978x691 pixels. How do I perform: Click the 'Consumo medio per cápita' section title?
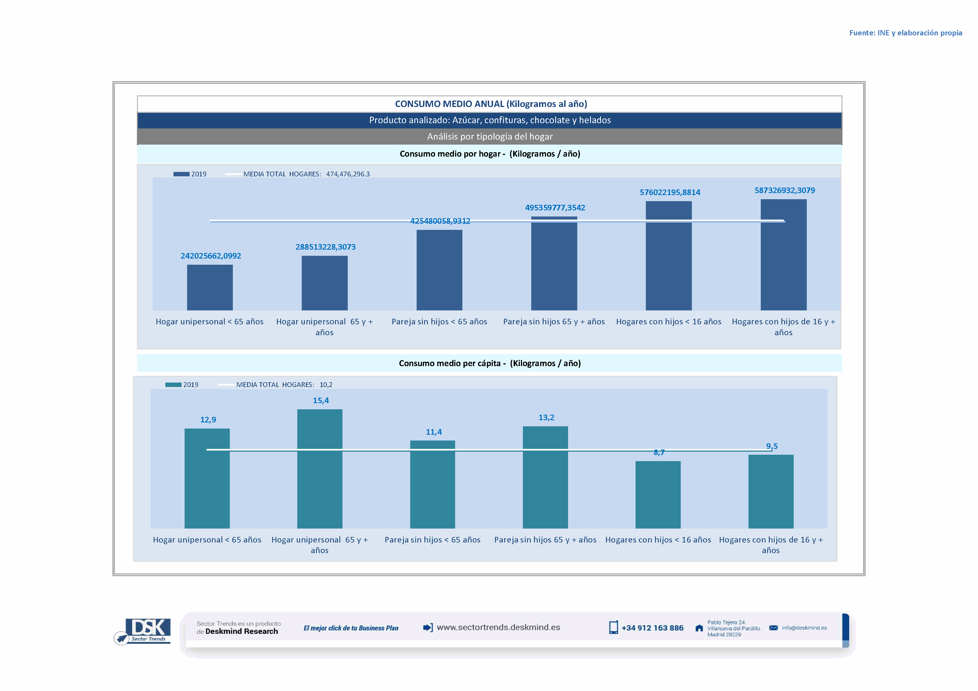489,363
